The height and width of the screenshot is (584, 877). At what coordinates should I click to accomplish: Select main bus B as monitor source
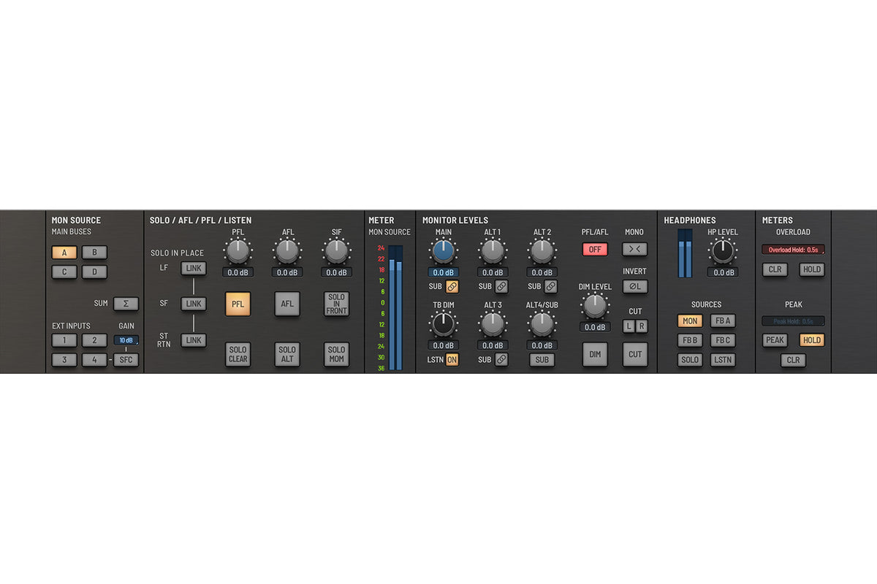94,253
